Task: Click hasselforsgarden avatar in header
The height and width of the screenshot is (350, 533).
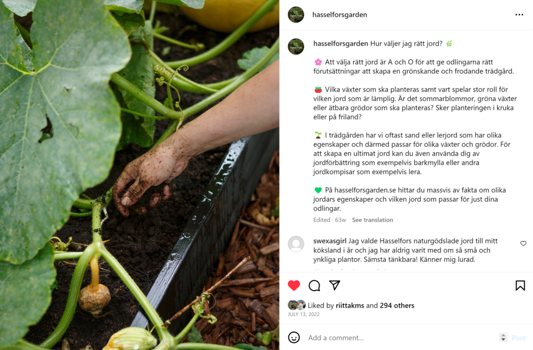Action: [x=296, y=15]
